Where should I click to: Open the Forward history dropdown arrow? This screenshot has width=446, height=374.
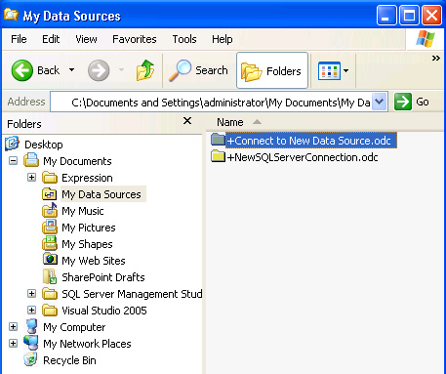[121, 70]
